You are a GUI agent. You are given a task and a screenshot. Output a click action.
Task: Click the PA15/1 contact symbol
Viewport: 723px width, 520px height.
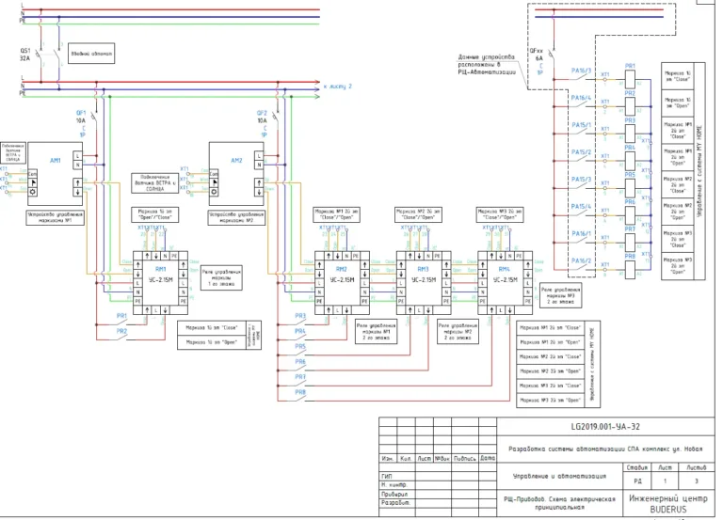[580, 132]
